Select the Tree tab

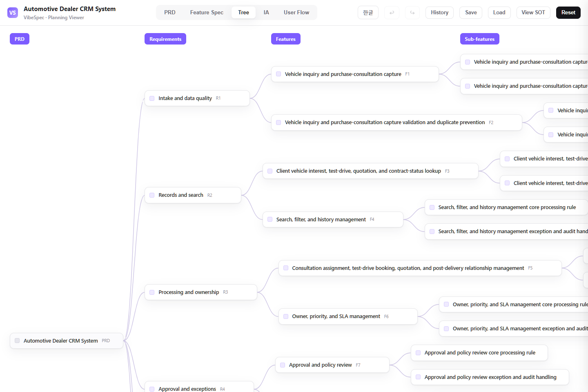(244, 13)
